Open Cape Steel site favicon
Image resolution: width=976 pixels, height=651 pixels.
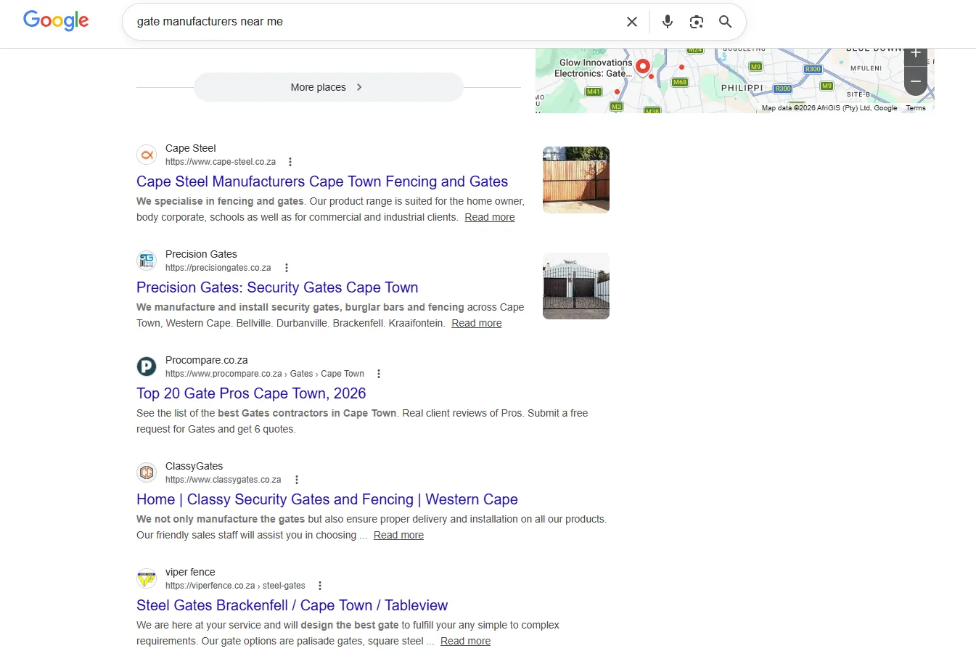(x=147, y=155)
